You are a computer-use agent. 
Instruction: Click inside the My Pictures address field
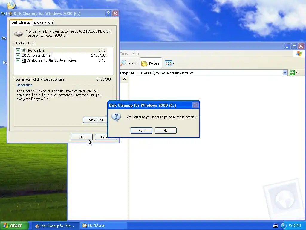click(201, 73)
